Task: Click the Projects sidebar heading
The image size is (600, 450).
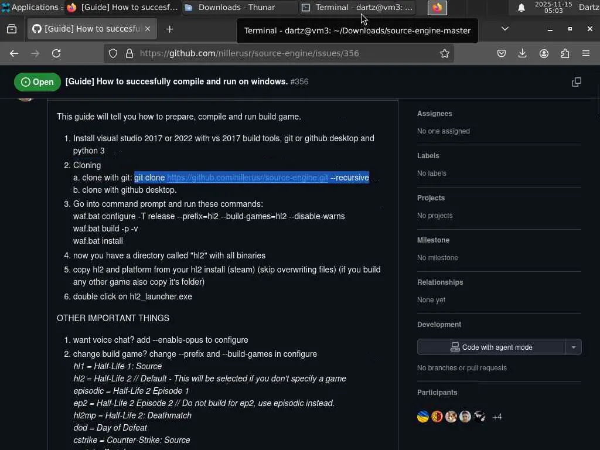Action: 431,198
